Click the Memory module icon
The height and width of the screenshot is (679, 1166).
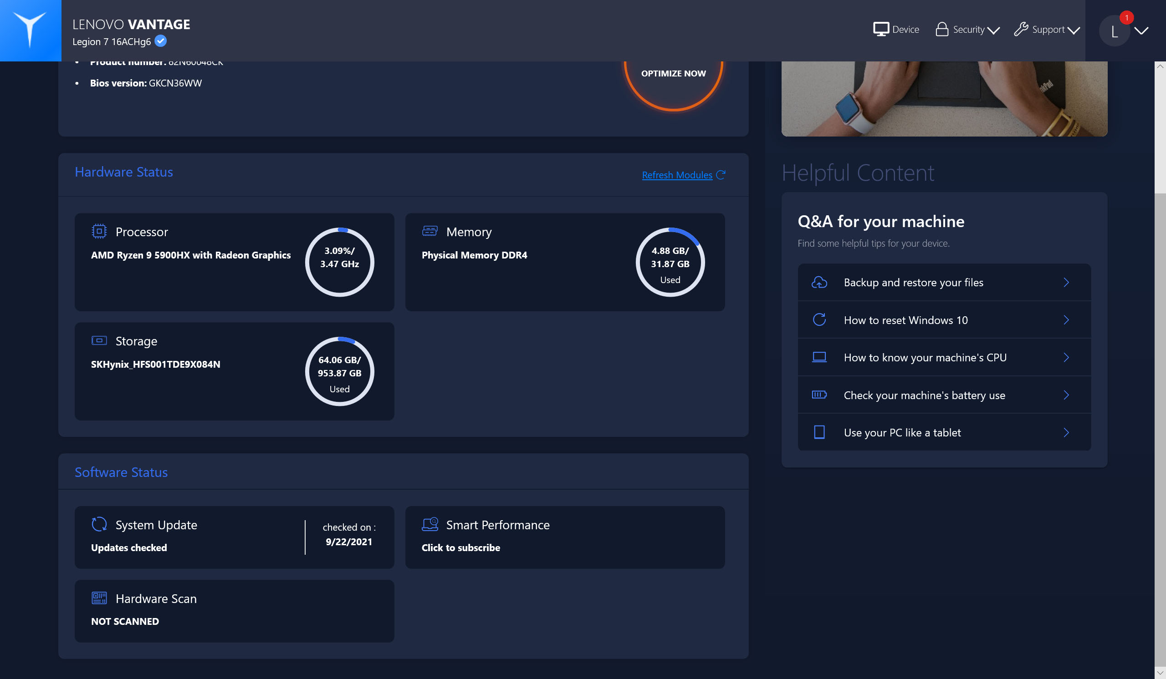(x=430, y=231)
